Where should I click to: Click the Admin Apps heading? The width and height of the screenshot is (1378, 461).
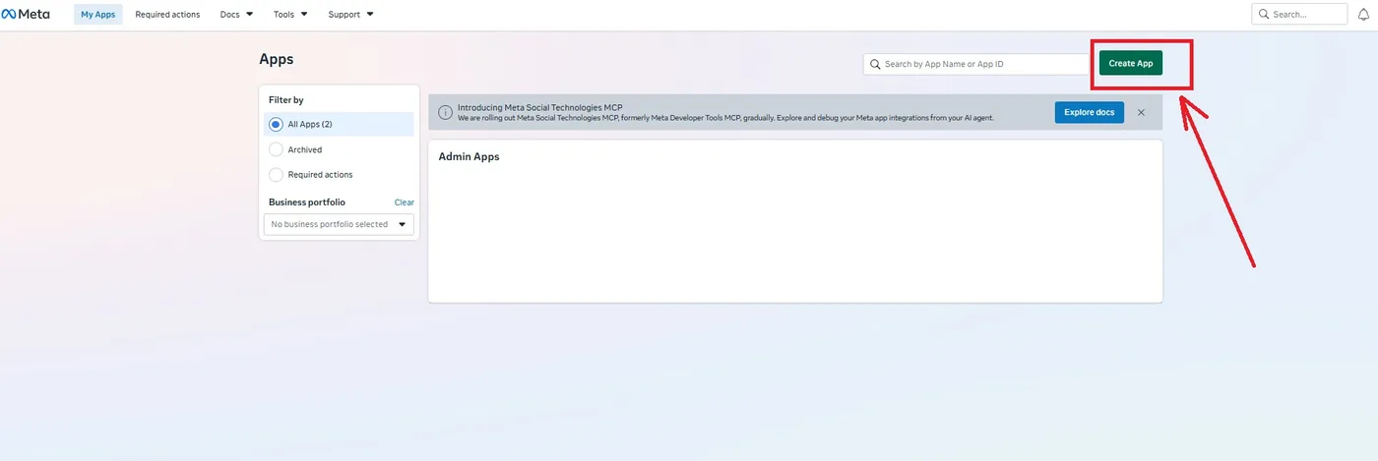469,156
